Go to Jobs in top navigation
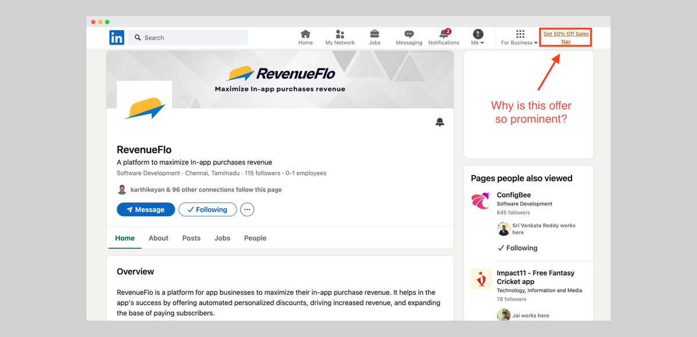 (375, 38)
